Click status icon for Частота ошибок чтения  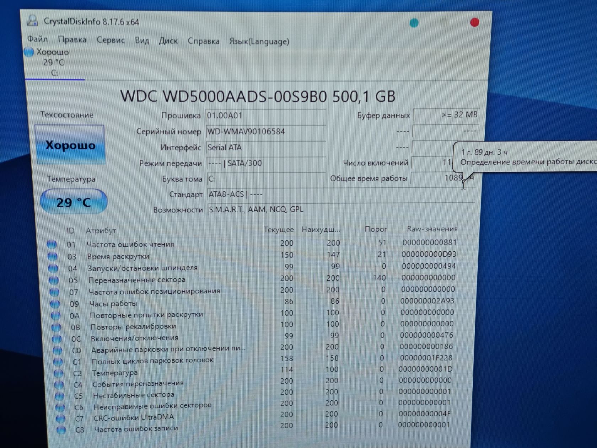pos(52,244)
